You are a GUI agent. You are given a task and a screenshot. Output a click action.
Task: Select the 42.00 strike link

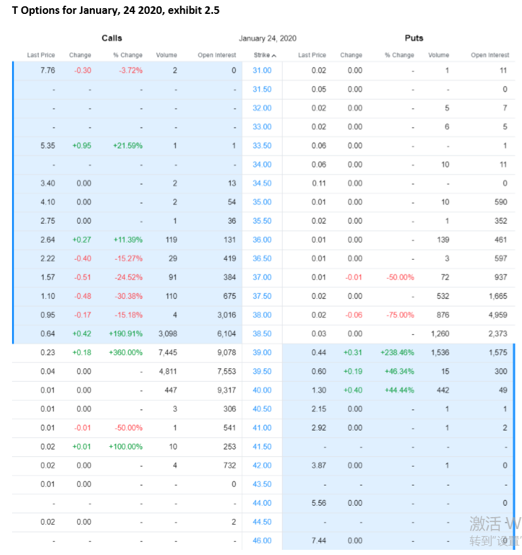(261, 465)
